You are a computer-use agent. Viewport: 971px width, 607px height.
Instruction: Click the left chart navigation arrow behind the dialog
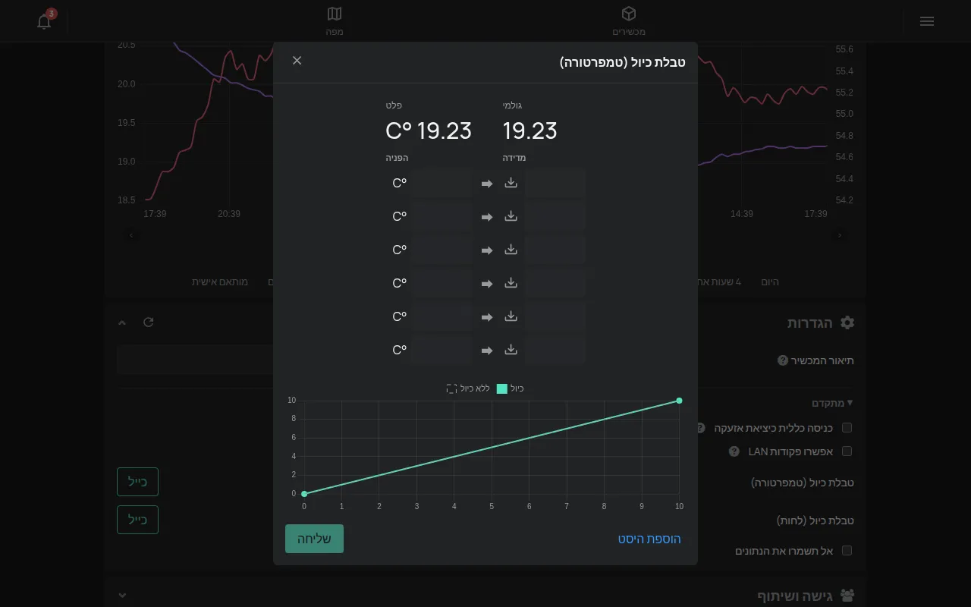[x=131, y=235]
